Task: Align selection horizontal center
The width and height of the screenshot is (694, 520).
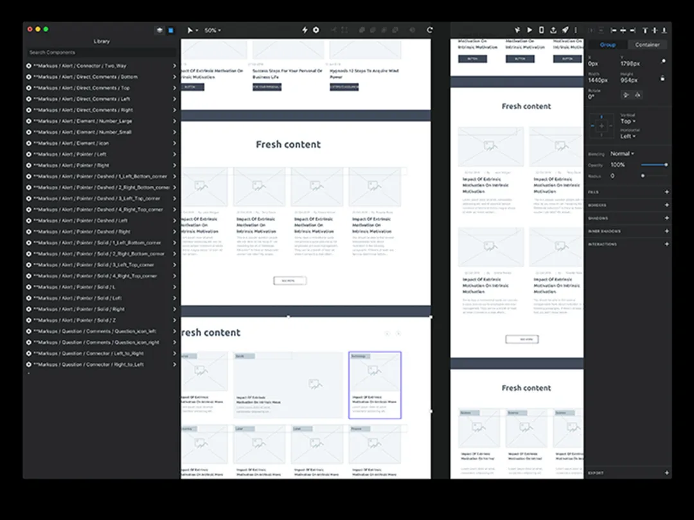Action: coord(623,30)
